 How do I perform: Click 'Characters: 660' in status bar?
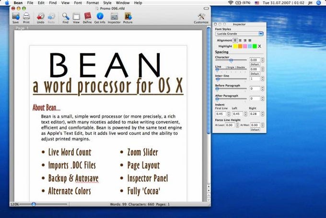point(141,204)
